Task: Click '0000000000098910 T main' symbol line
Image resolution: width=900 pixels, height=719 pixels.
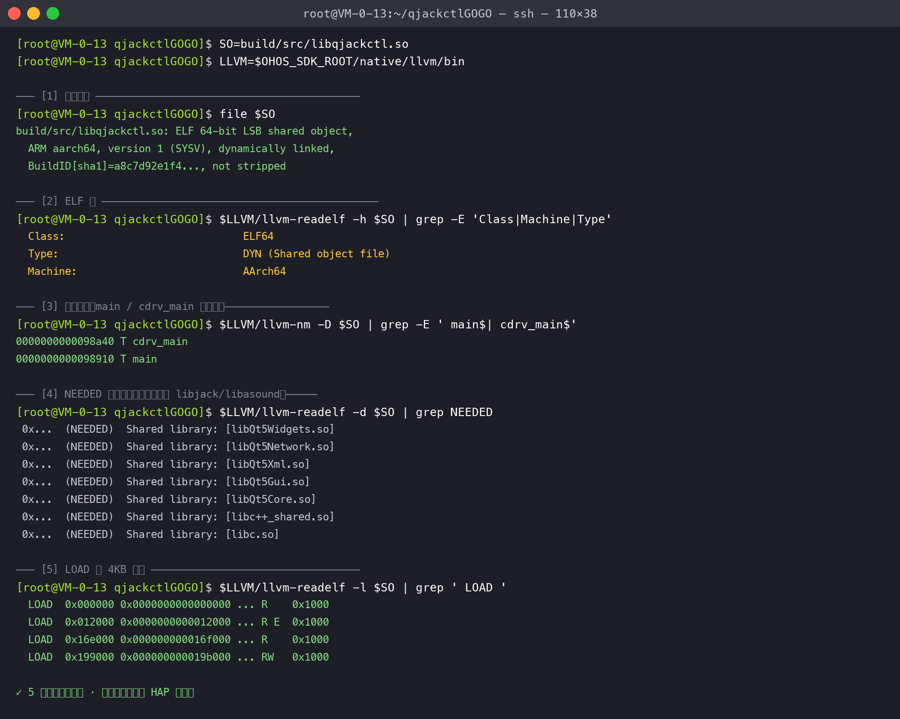Action: tap(86, 359)
